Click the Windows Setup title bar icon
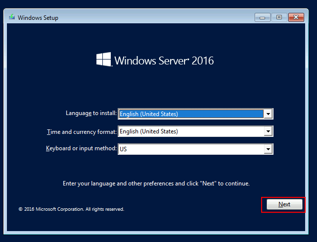 click(11, 18)
